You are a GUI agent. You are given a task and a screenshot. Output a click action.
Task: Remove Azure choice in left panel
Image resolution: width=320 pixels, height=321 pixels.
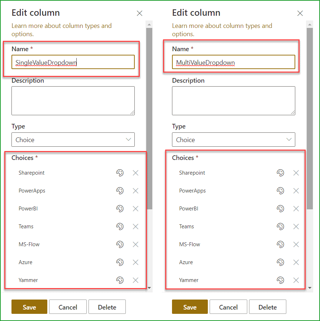click(135, 262)
